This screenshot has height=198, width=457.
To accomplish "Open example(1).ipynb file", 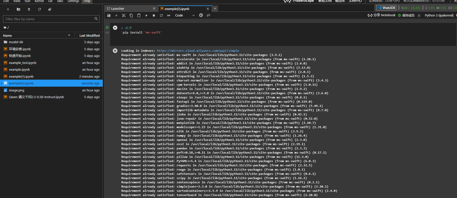I will click(x=51, y=76).
